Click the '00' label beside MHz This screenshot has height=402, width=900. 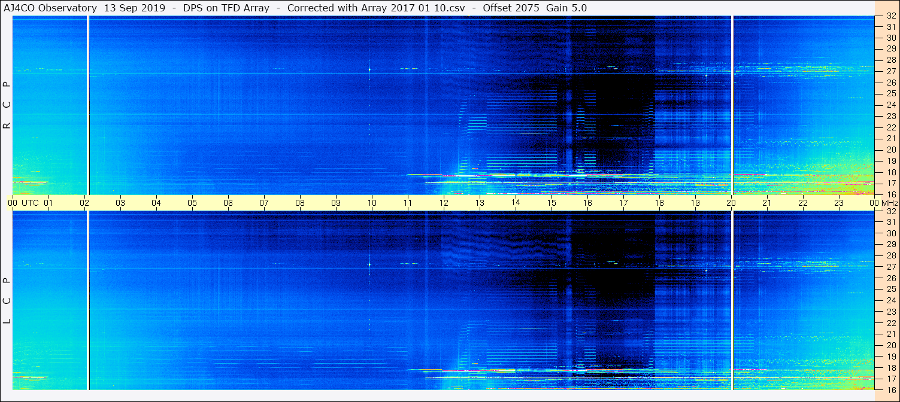pyautogui.click(x=874, y=203)
